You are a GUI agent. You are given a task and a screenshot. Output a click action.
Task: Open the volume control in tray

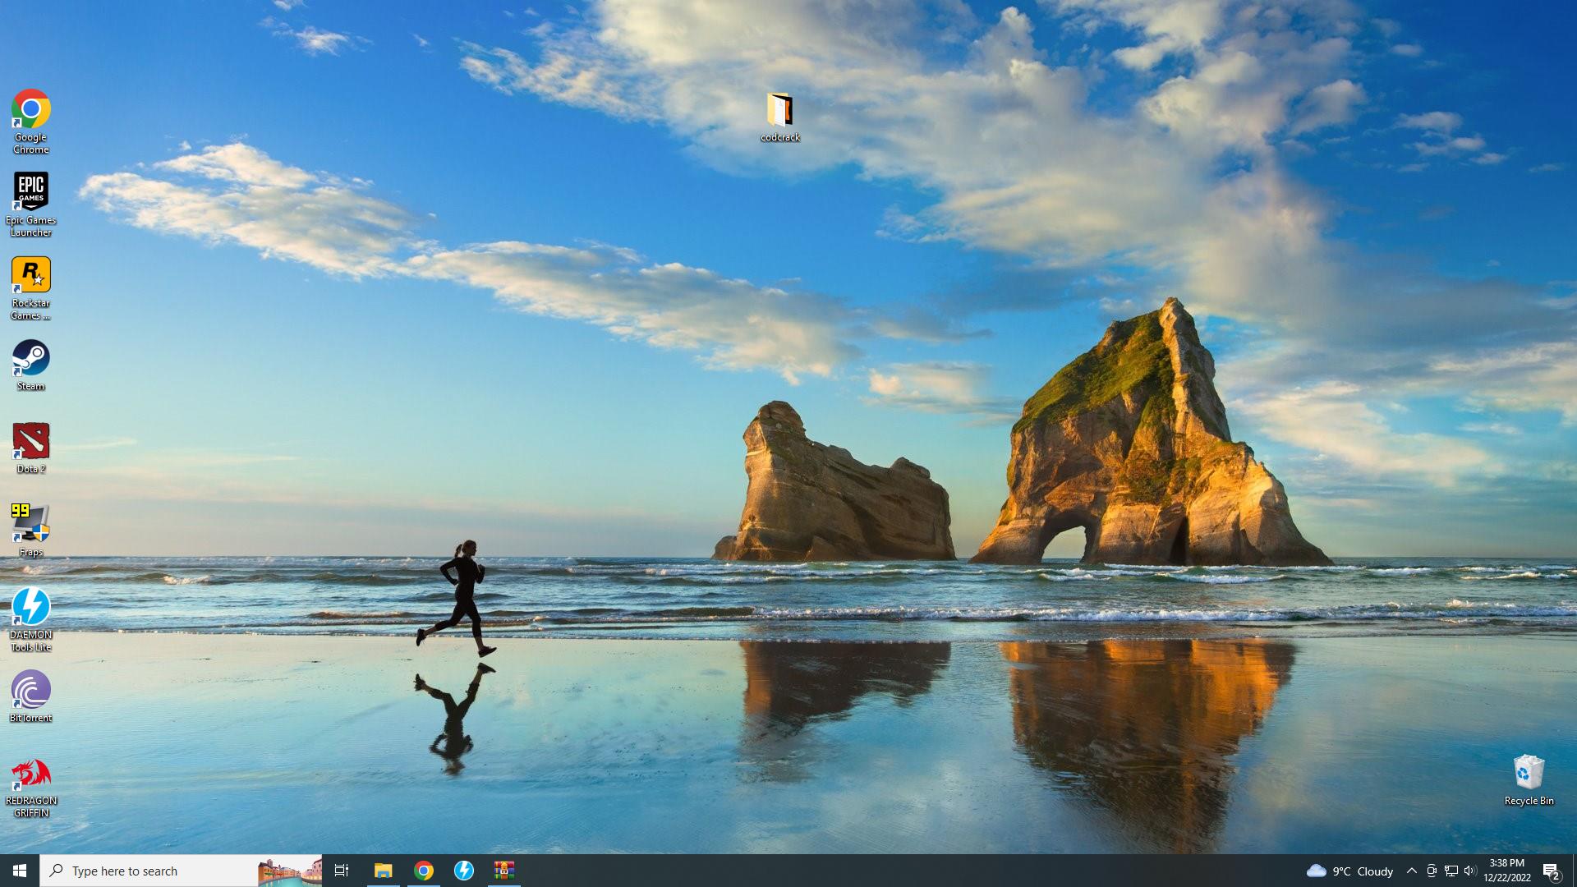(x=1470, y=871)
